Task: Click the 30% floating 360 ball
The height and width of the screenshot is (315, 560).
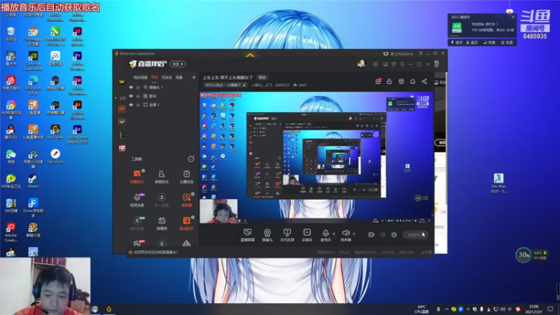Action: [x=524, y=255]
